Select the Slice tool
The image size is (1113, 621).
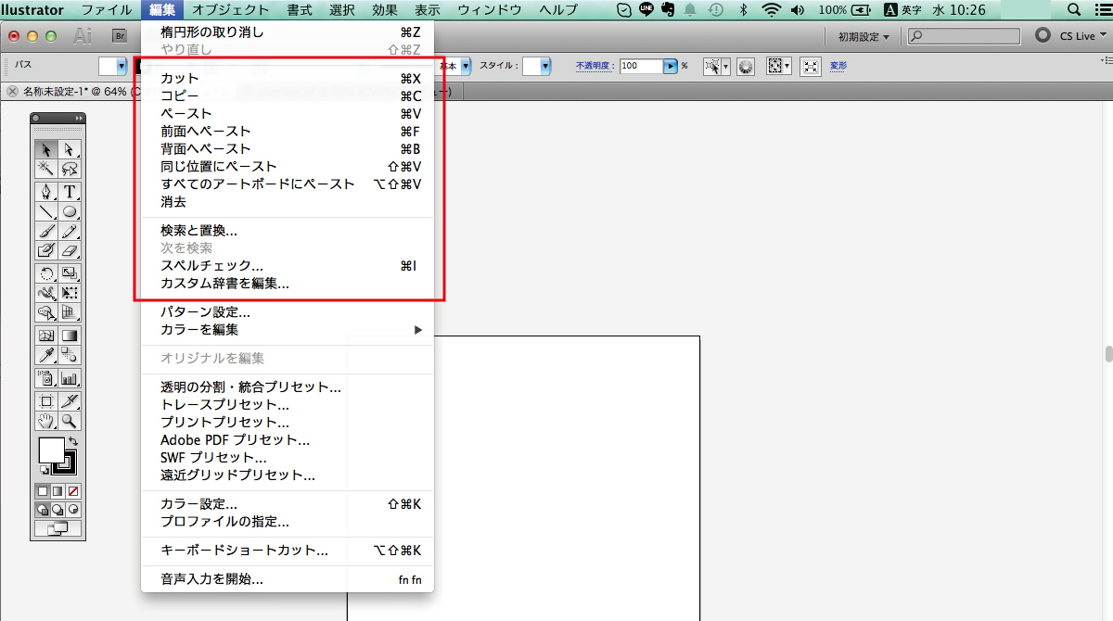coord(70,401)
